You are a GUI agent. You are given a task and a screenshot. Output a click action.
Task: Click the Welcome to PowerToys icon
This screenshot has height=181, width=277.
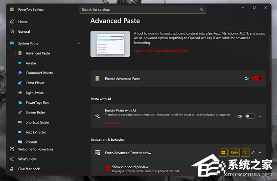[x=12, y=149]
